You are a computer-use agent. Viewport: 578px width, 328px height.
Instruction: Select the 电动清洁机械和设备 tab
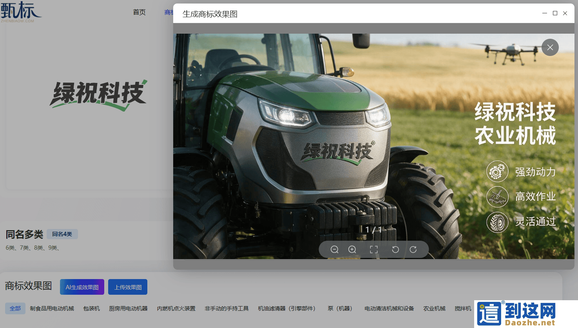(389, 308)
